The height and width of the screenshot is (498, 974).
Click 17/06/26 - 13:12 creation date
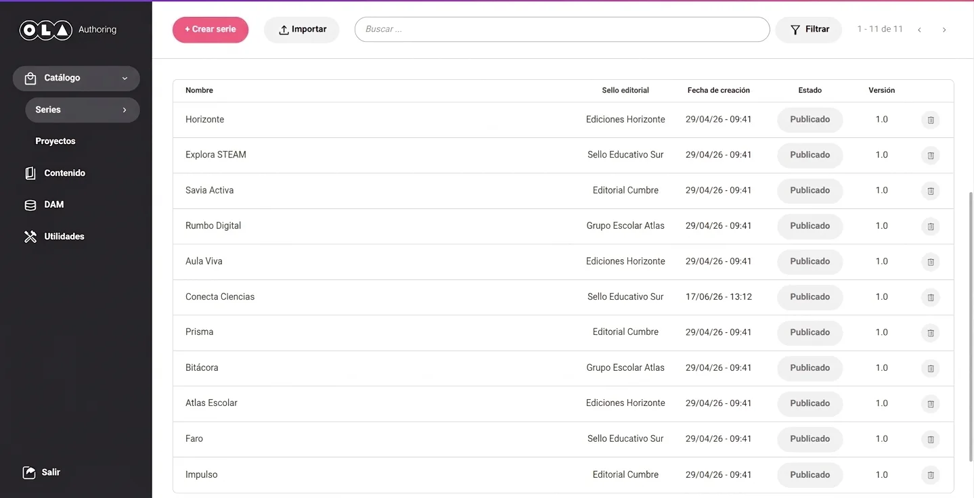click(x=718, y=296)
